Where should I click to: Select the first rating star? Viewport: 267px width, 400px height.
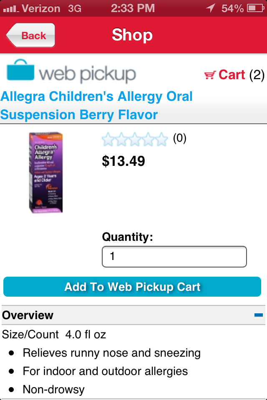(108, 139)
